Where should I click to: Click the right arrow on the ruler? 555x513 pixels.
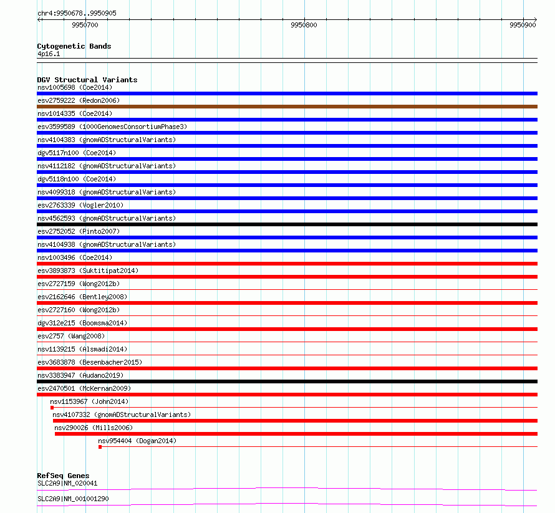point(535,19)
